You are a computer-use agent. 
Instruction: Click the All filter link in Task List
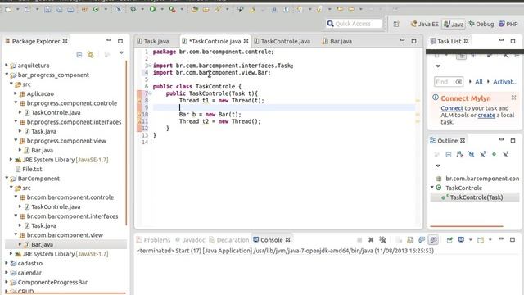(479, 82)
